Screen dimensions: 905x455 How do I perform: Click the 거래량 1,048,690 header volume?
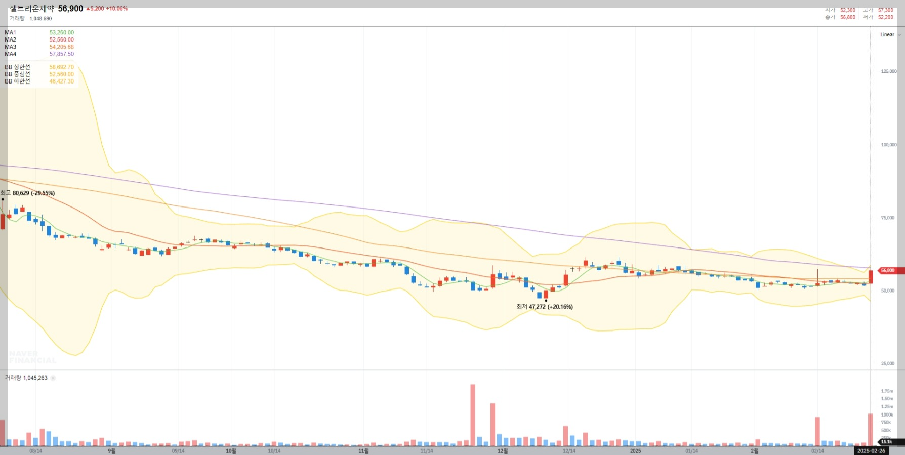pyautogui.click(x=30, y=19)
